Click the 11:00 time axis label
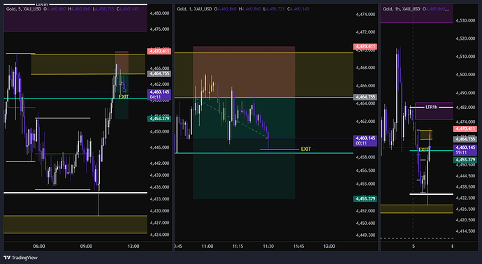This screenshot has width=482, height=264. [207, 246]
